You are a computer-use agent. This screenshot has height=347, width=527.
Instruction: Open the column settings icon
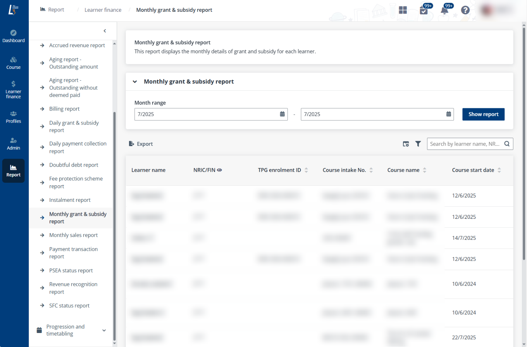(x=406, y=144)
